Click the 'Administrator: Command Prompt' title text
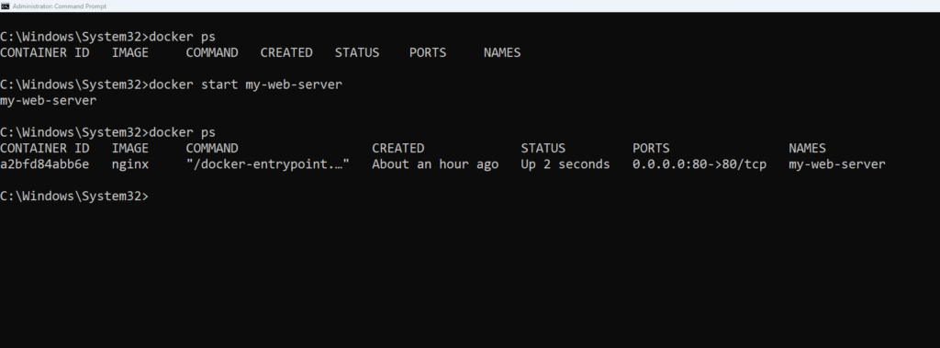This screenshot has height=348, width=940. tap(60, 6)
